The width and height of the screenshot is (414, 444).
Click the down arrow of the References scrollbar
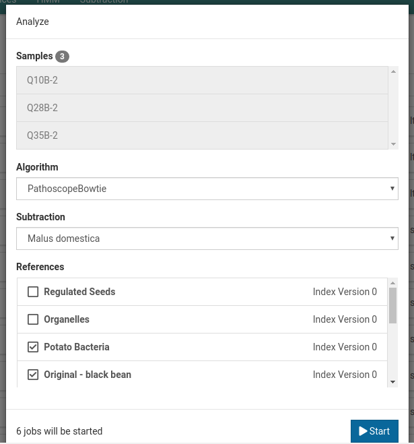[x=392, y=383]
